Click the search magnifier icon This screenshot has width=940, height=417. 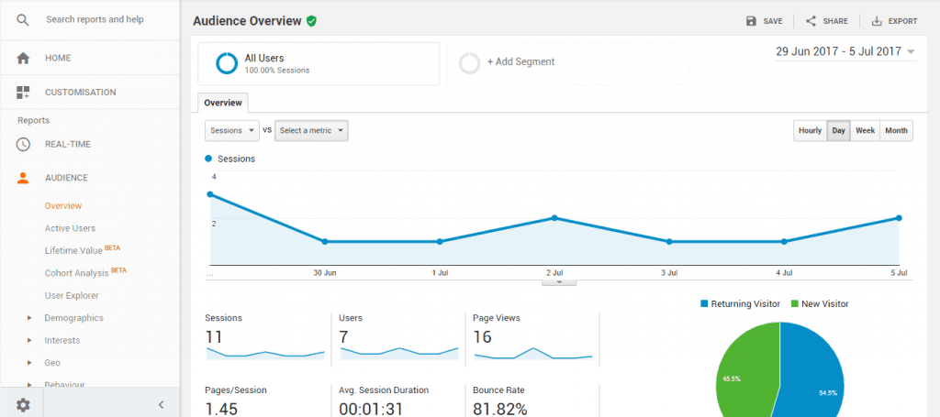point(23,20)
